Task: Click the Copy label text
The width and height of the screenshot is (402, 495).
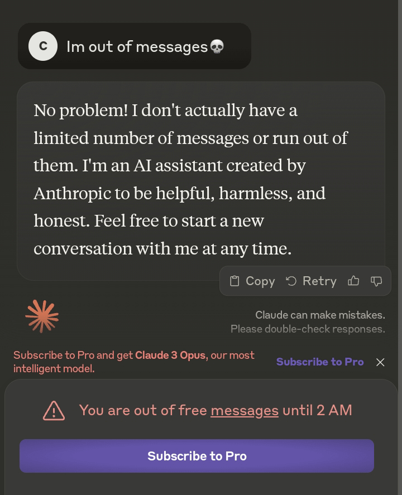Action: tap(260, 281)
